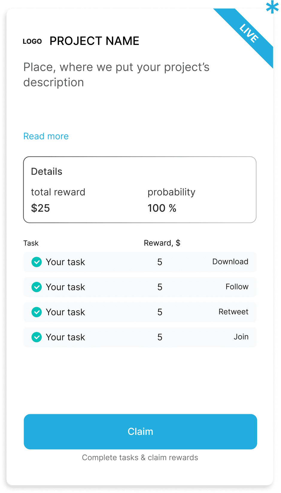Image resolution: width=281 pixels, height=493 pixels.
Task: Select the $25 total reward value
Action: [40, 208]
